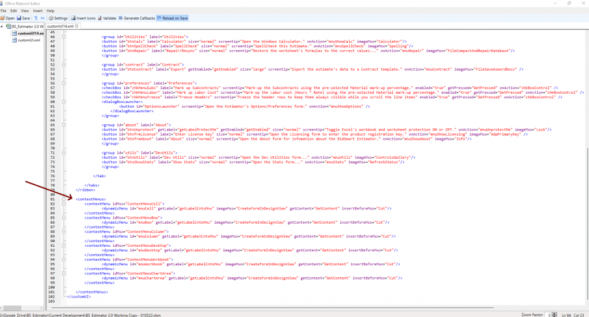The width and height of the screenshot is (589, 317).
Task: Open the Settings gear button
Action: 58,18
